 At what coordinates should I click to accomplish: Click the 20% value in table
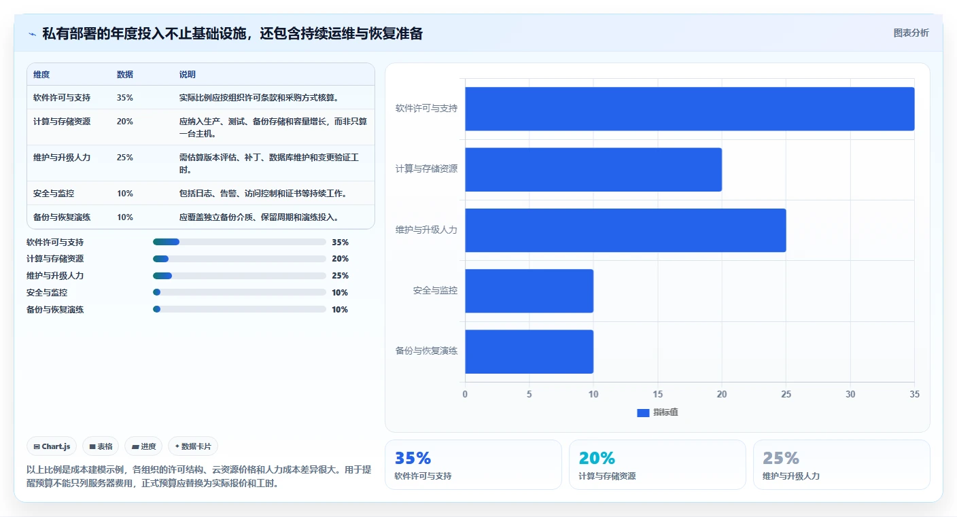125,122
